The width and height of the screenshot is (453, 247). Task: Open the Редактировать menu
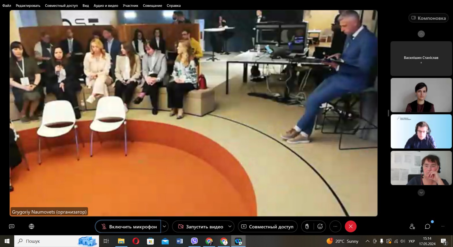point(28,5)
